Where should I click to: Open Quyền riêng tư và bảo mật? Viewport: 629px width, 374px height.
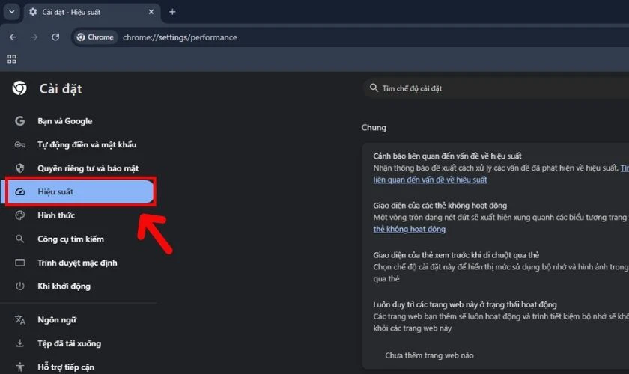pos(88,168)
